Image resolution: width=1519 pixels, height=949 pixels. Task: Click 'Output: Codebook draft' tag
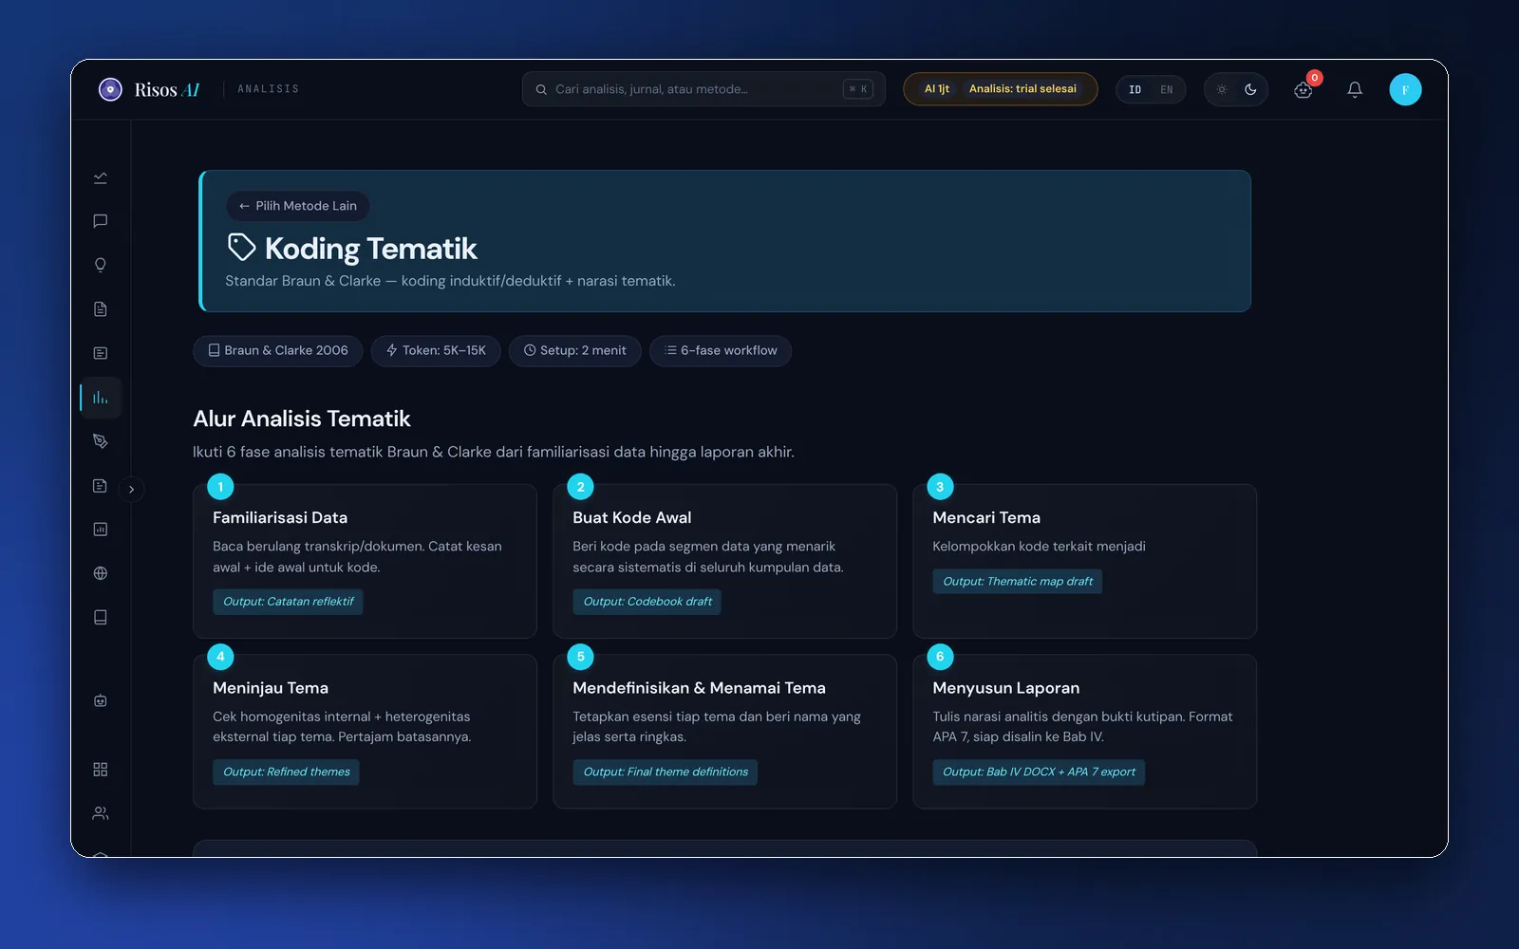coord(647,602)
